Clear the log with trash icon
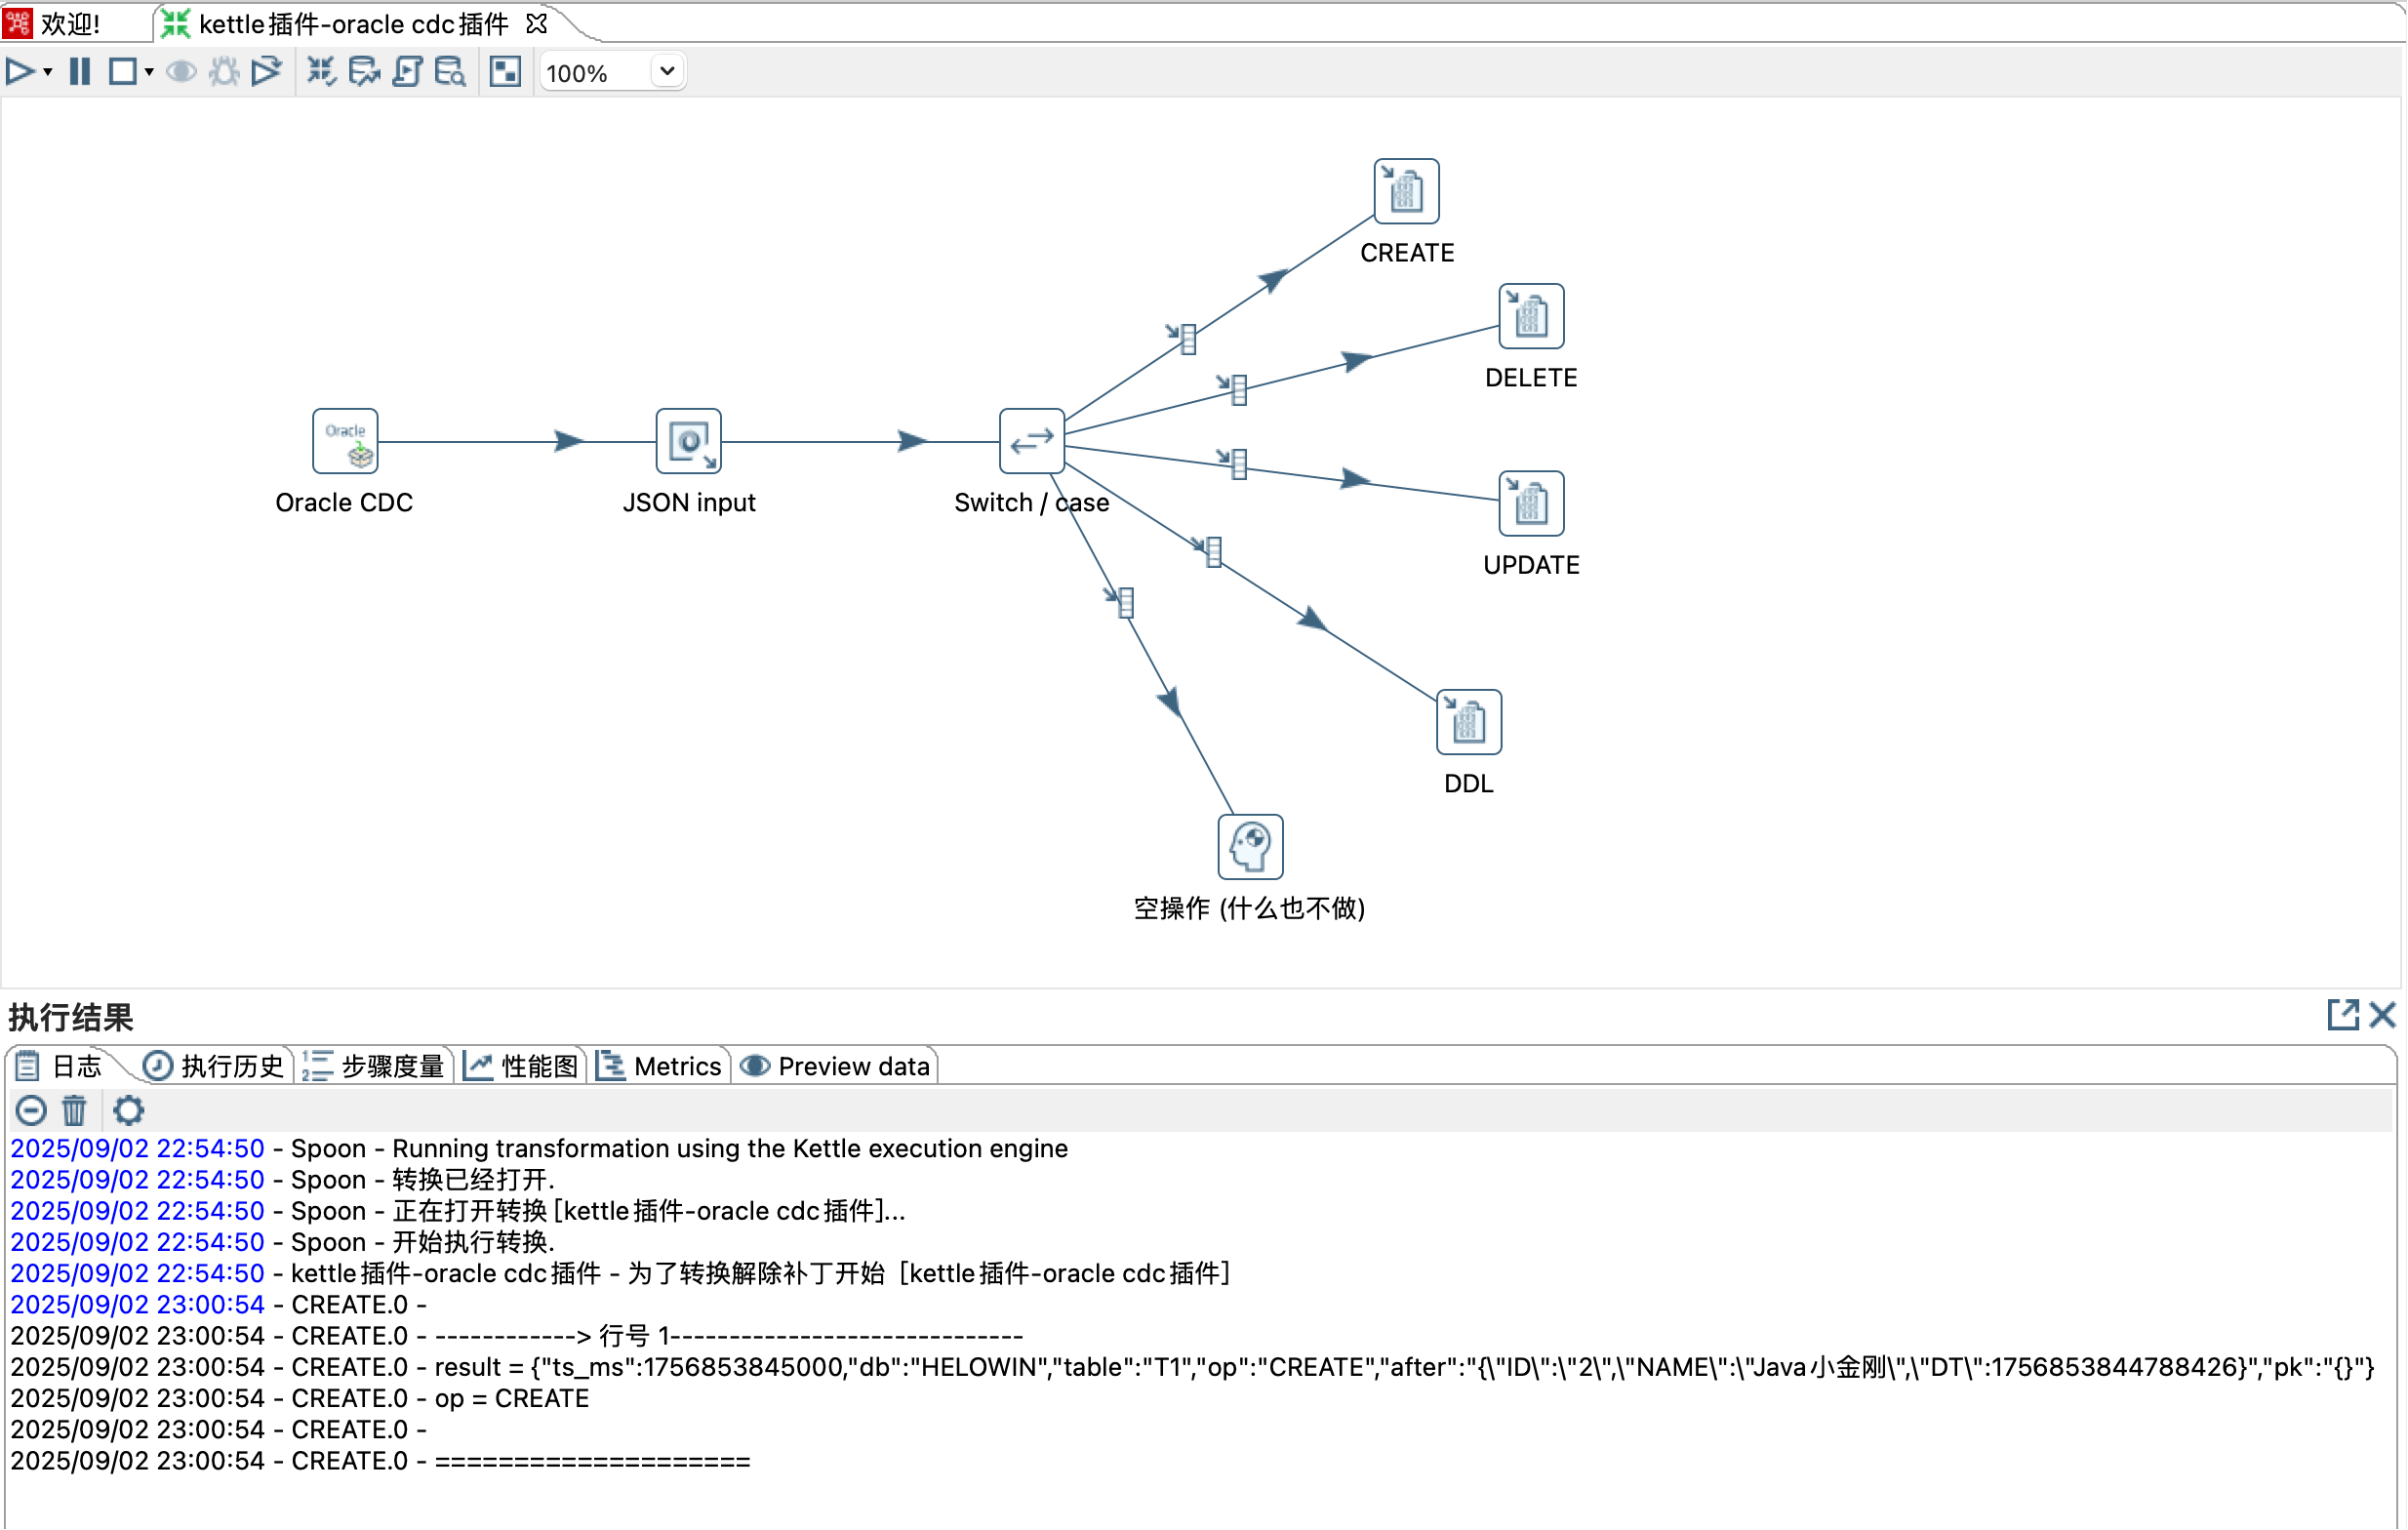The width and height of the screenshot is (2408, 1530). click(x=75, y=1110)
